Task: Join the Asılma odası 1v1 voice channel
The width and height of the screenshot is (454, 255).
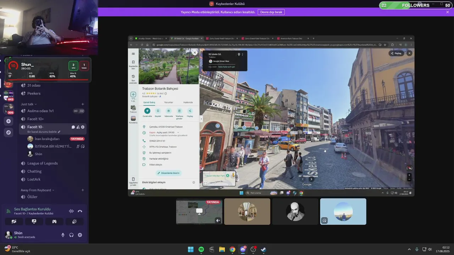Action: (52, 111)
